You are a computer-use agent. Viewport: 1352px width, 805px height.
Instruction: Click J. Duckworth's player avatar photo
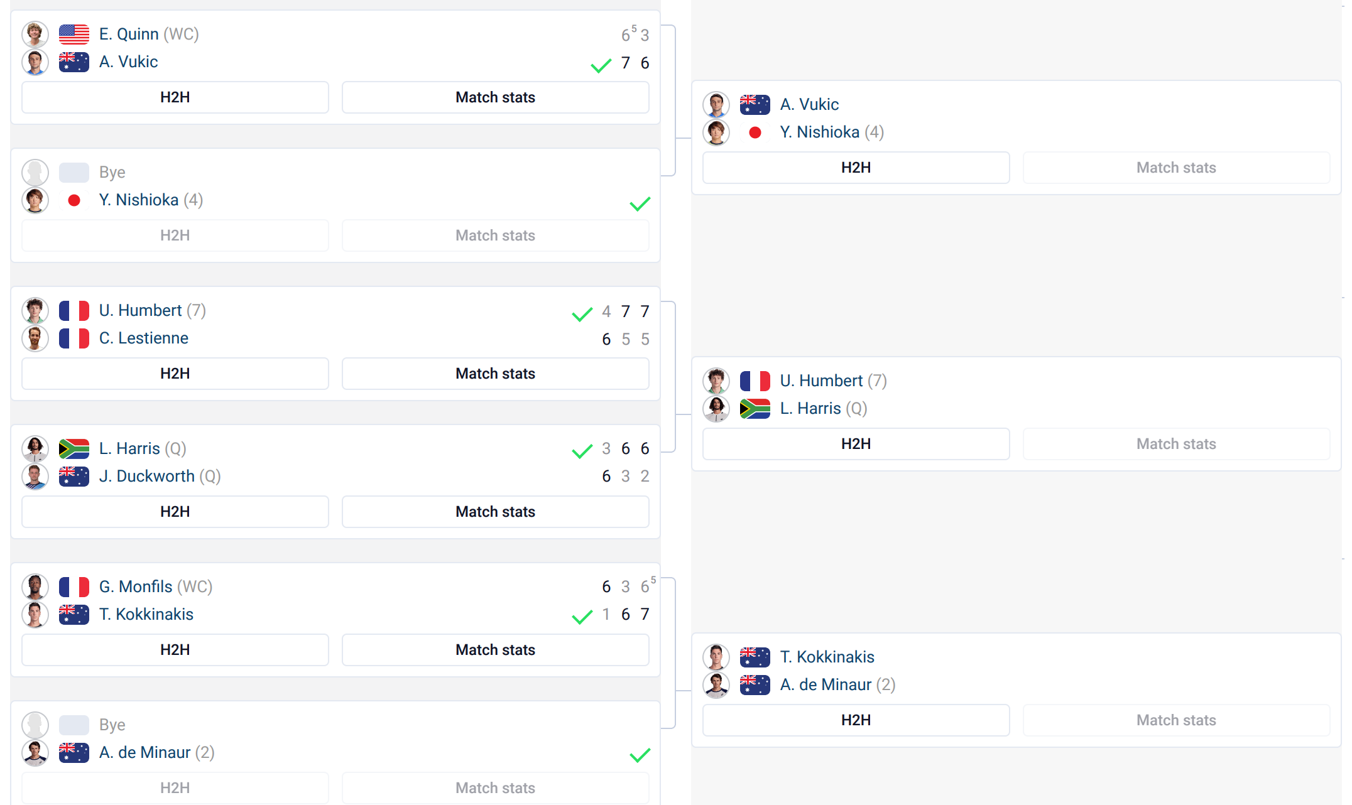35,477
